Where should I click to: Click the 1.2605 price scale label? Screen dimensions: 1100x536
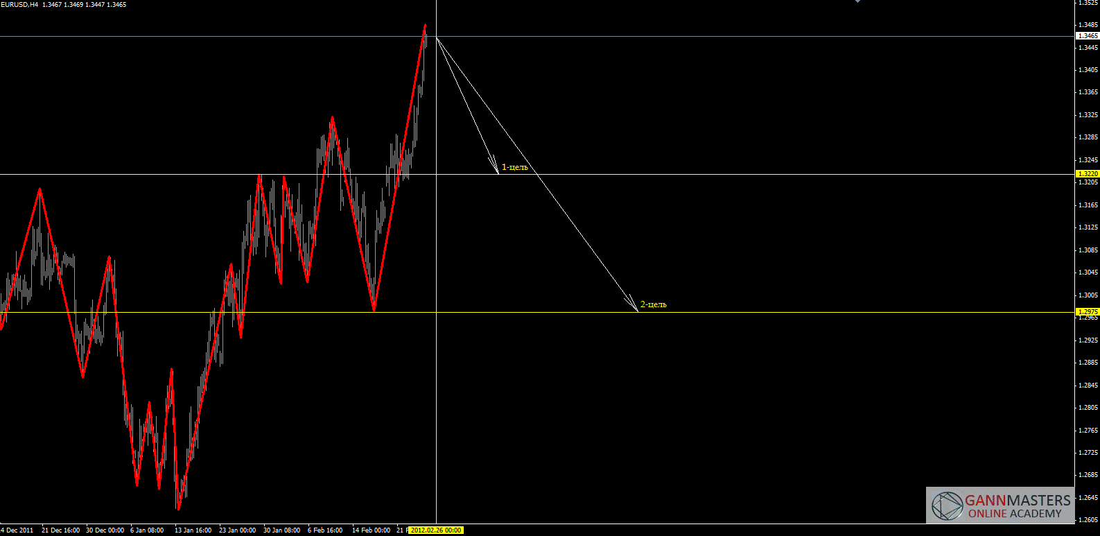(1088, 520)
